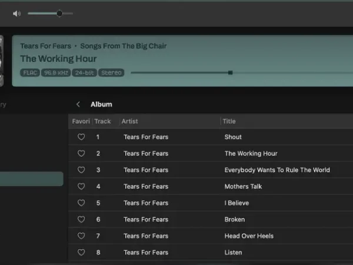Mute audio with the speaker icon

16,14
